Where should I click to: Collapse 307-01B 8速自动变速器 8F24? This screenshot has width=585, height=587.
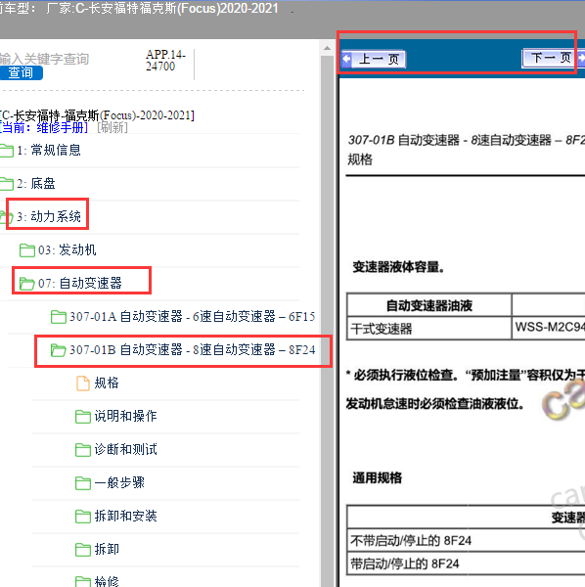pyautogui.click(x=192, y=349)
